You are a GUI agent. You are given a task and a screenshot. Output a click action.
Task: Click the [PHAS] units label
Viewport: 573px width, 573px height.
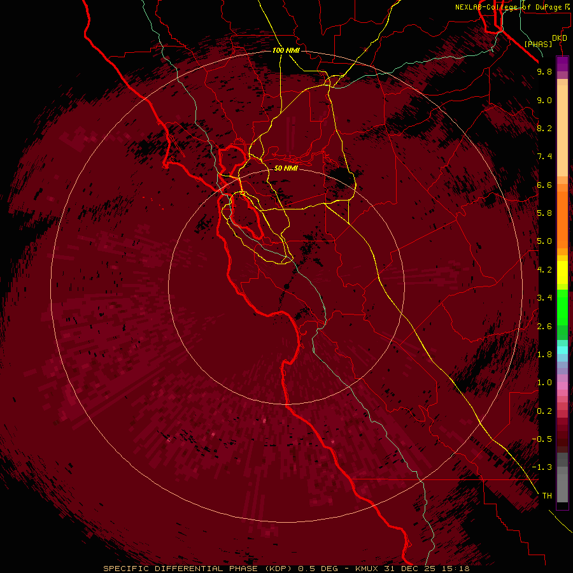538,45
